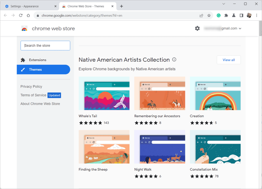
Task: Select the Extensions category in the sidebar
Action: click(37, 60)
